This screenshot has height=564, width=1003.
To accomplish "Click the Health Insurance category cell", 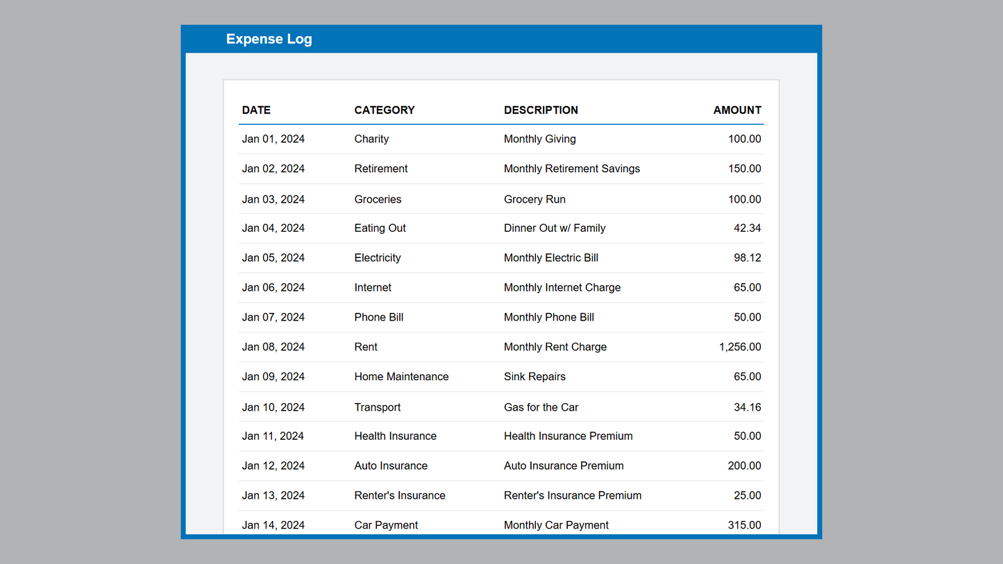I will click(x=396, y=436).
